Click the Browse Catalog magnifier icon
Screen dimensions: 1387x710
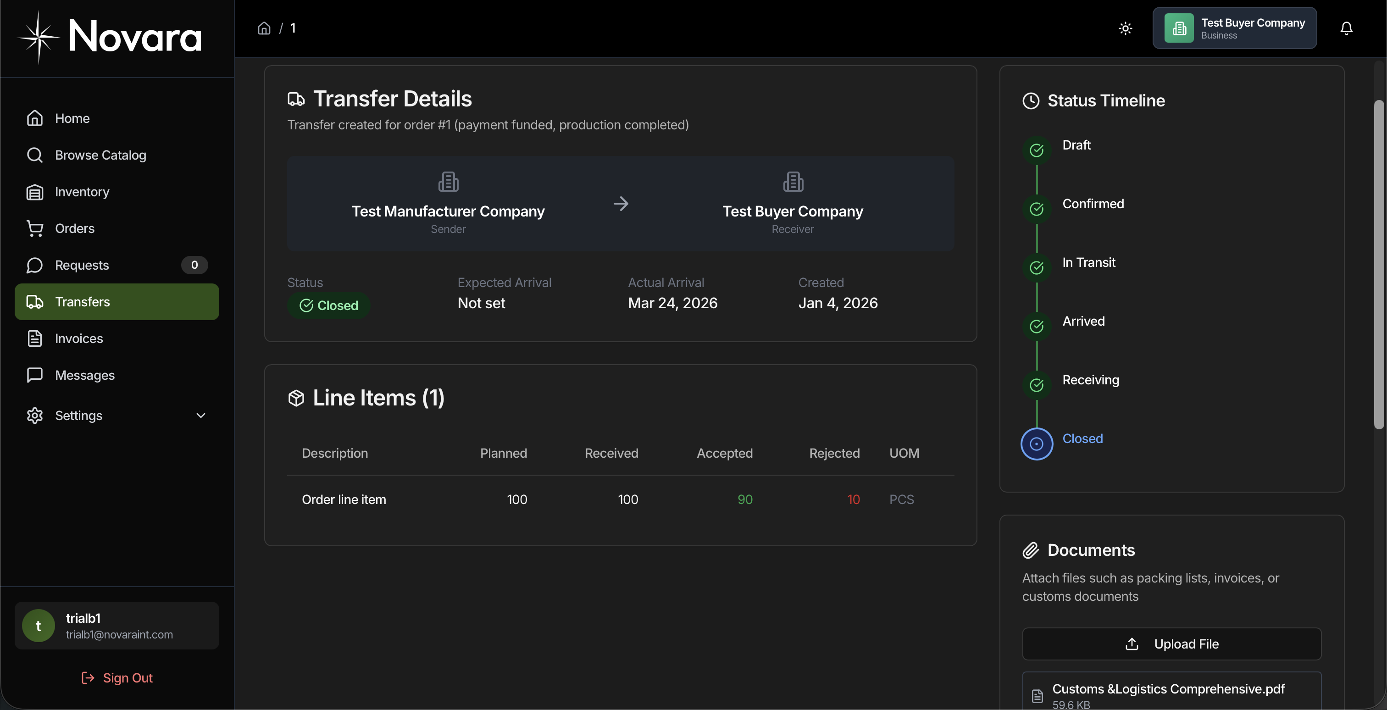[x=35, y=155]
